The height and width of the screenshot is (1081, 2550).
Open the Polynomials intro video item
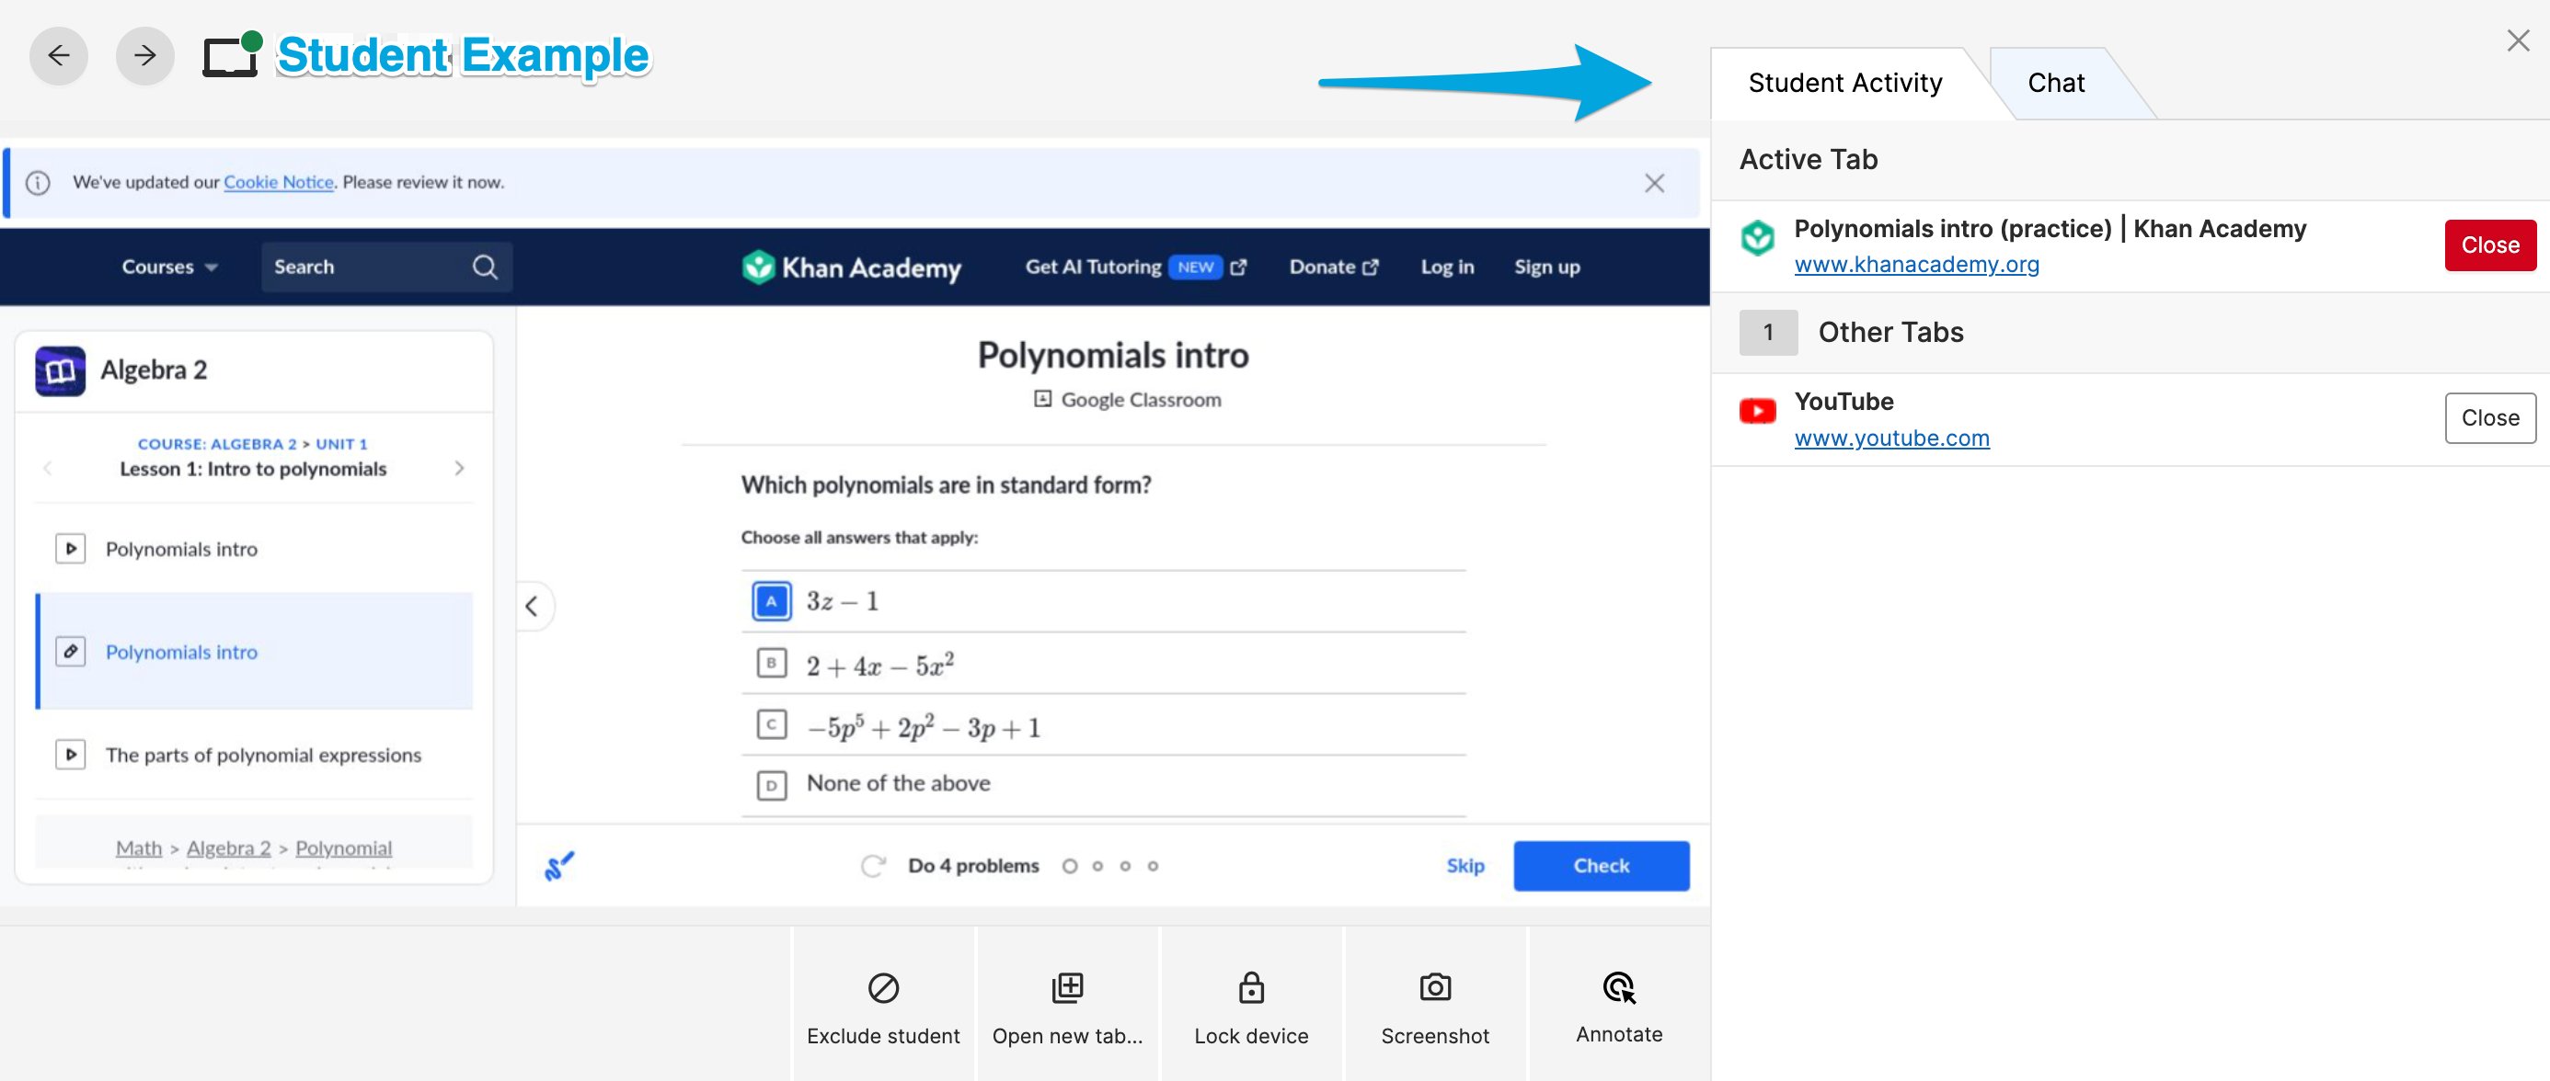click(255, 549)
